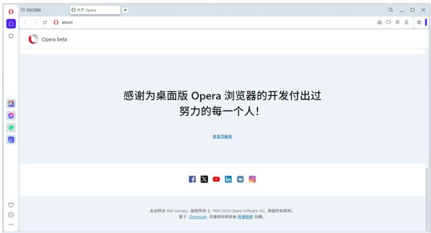Open the Facebook social icon
Image resolution: width=431 pixels, height=233 pixels.
pos(192,180)
